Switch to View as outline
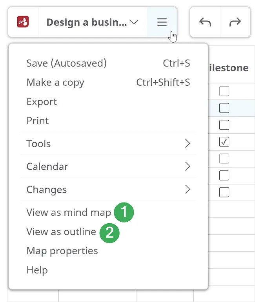The width and height of the screenshot is (255, 302). point(61,231)
